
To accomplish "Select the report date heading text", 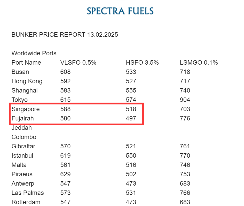I will point(65,35).
